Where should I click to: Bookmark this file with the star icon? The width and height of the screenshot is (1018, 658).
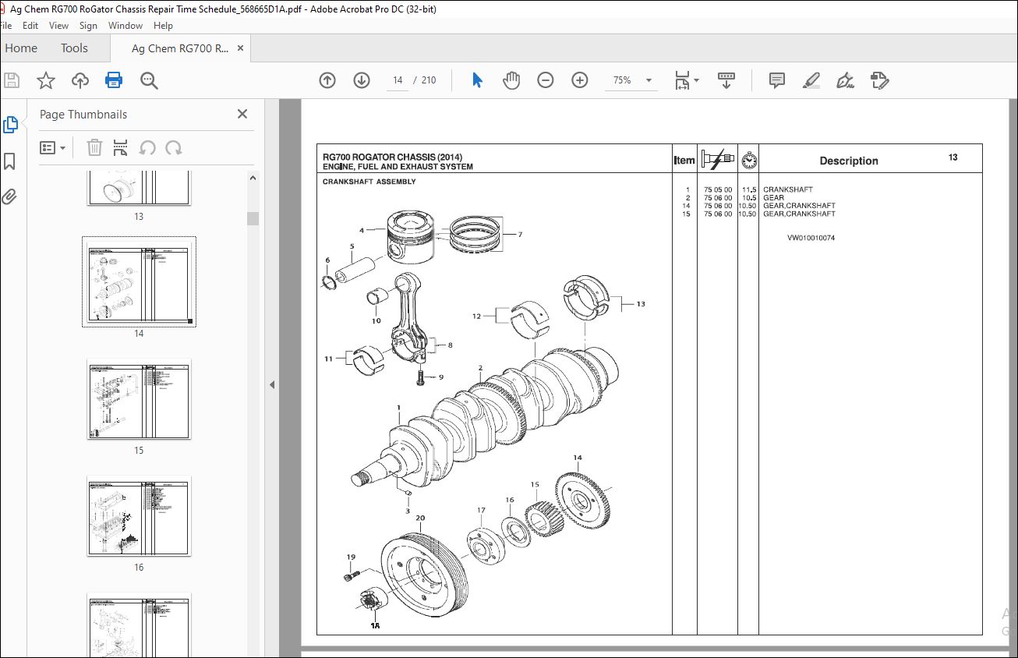[x=46, y=80]
